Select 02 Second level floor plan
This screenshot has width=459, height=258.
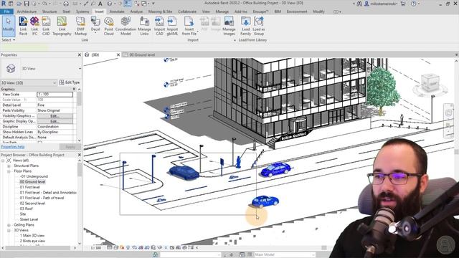pyautogui.click(x=32, y=204)
